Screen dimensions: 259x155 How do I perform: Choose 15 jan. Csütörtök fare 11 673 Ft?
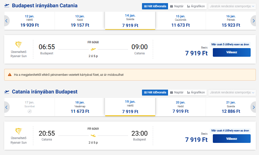(x=181, y=21)
